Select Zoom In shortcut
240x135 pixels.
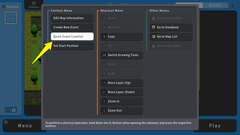[122, 101]
